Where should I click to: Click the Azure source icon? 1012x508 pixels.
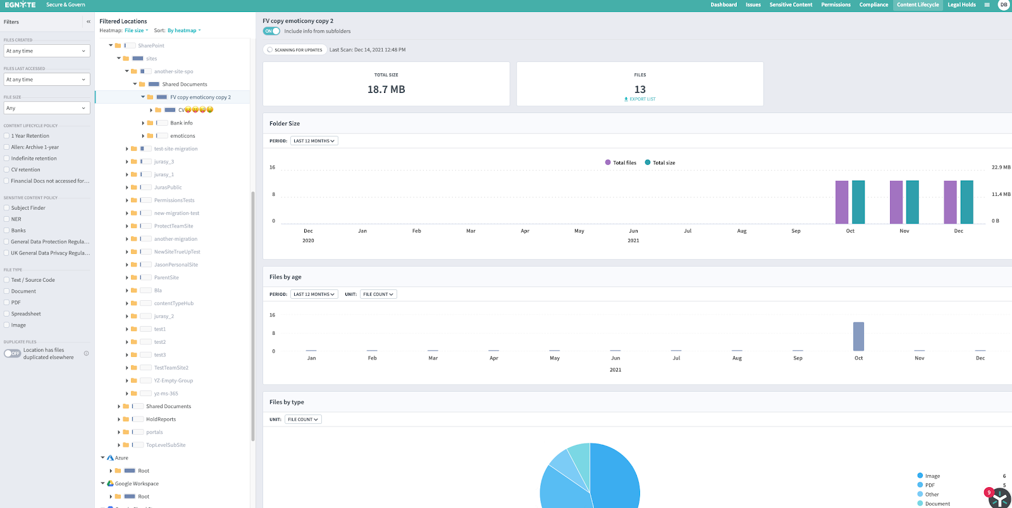pos(110,458)
